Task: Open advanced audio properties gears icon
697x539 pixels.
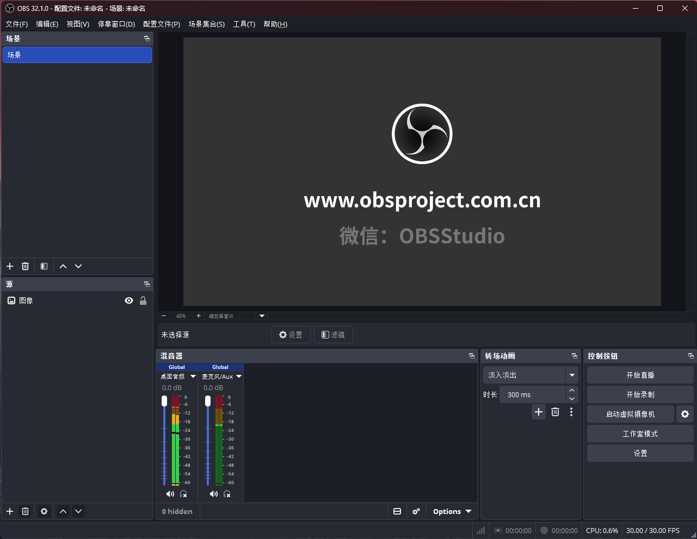Action: click(x=416, y=511)
